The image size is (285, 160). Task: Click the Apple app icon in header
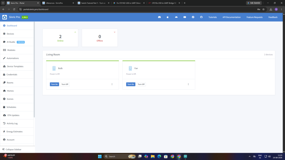(x=168, y=17)
